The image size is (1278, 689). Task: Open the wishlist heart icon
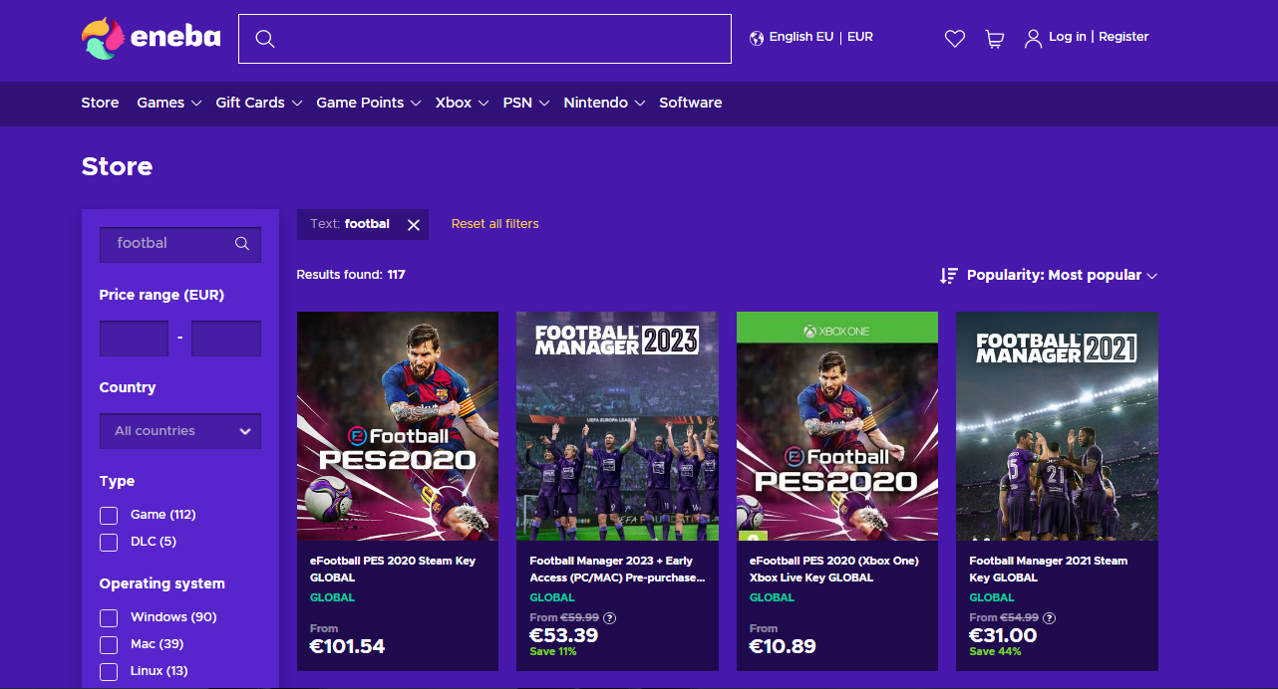[x=955, y=39]
